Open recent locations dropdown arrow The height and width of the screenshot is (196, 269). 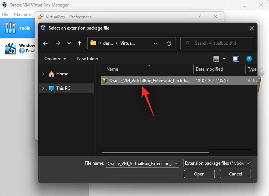tap(69, 43)
